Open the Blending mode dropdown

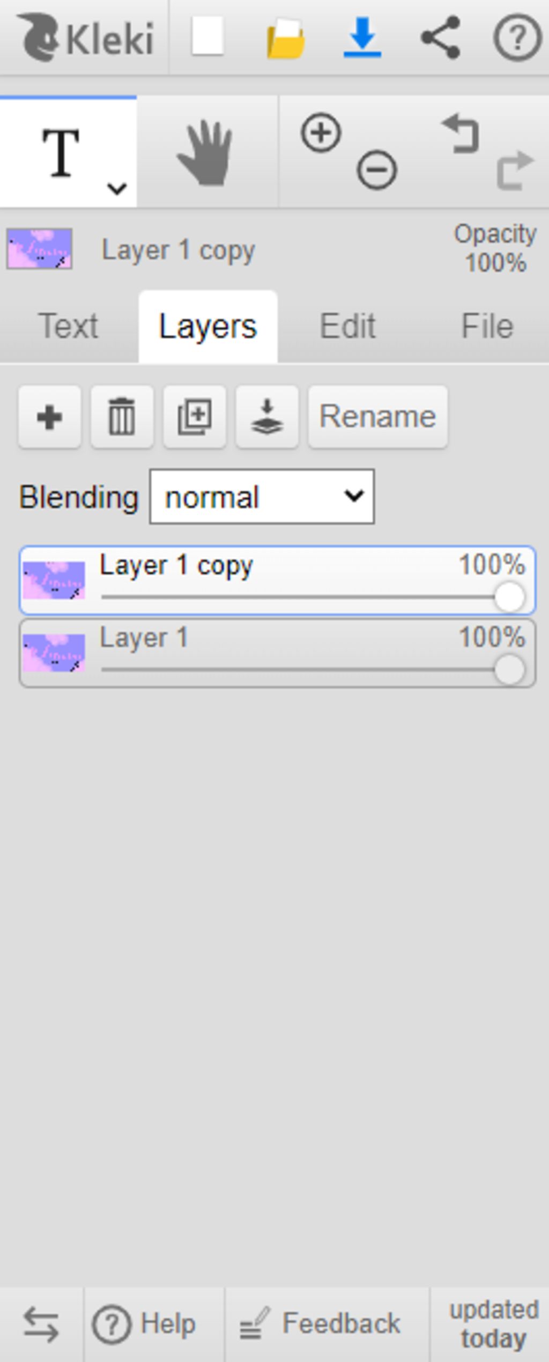[x=262, y=497]
